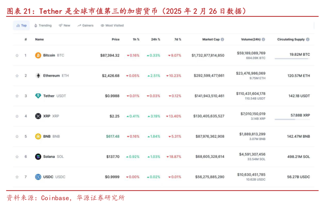Click the BNB coin logo

[x=38, y=136]
